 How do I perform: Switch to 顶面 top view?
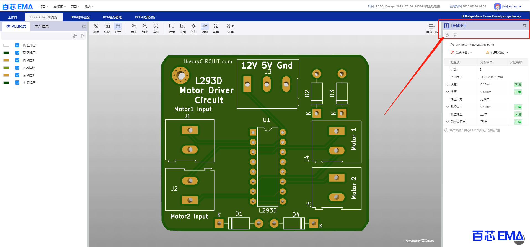[172, 28]
